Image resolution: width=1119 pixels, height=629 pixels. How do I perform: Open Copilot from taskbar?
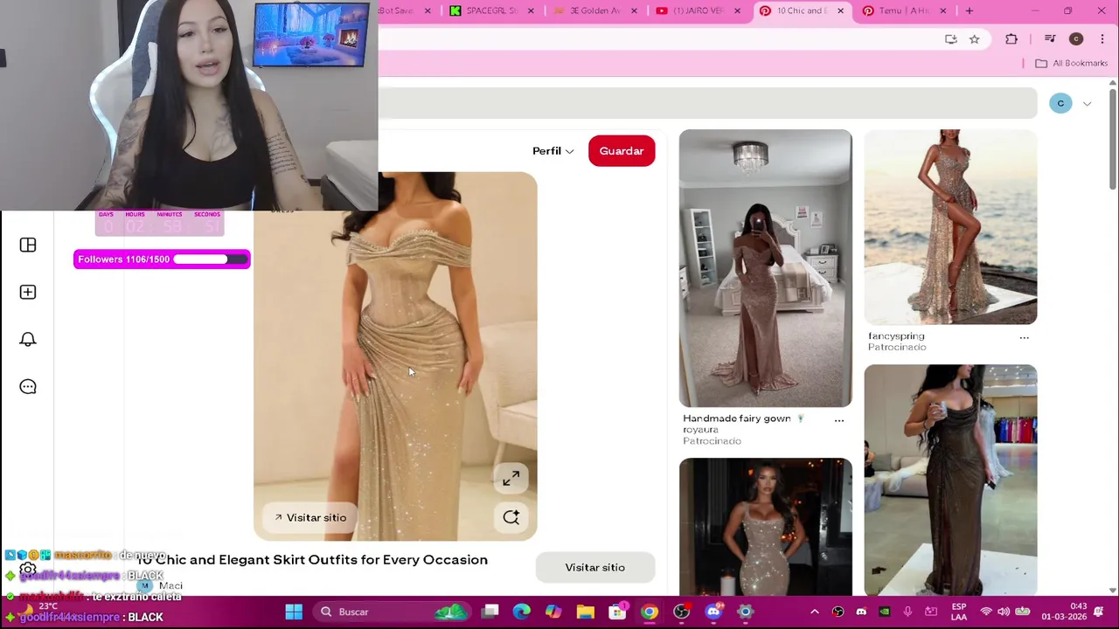pos(553,612)
